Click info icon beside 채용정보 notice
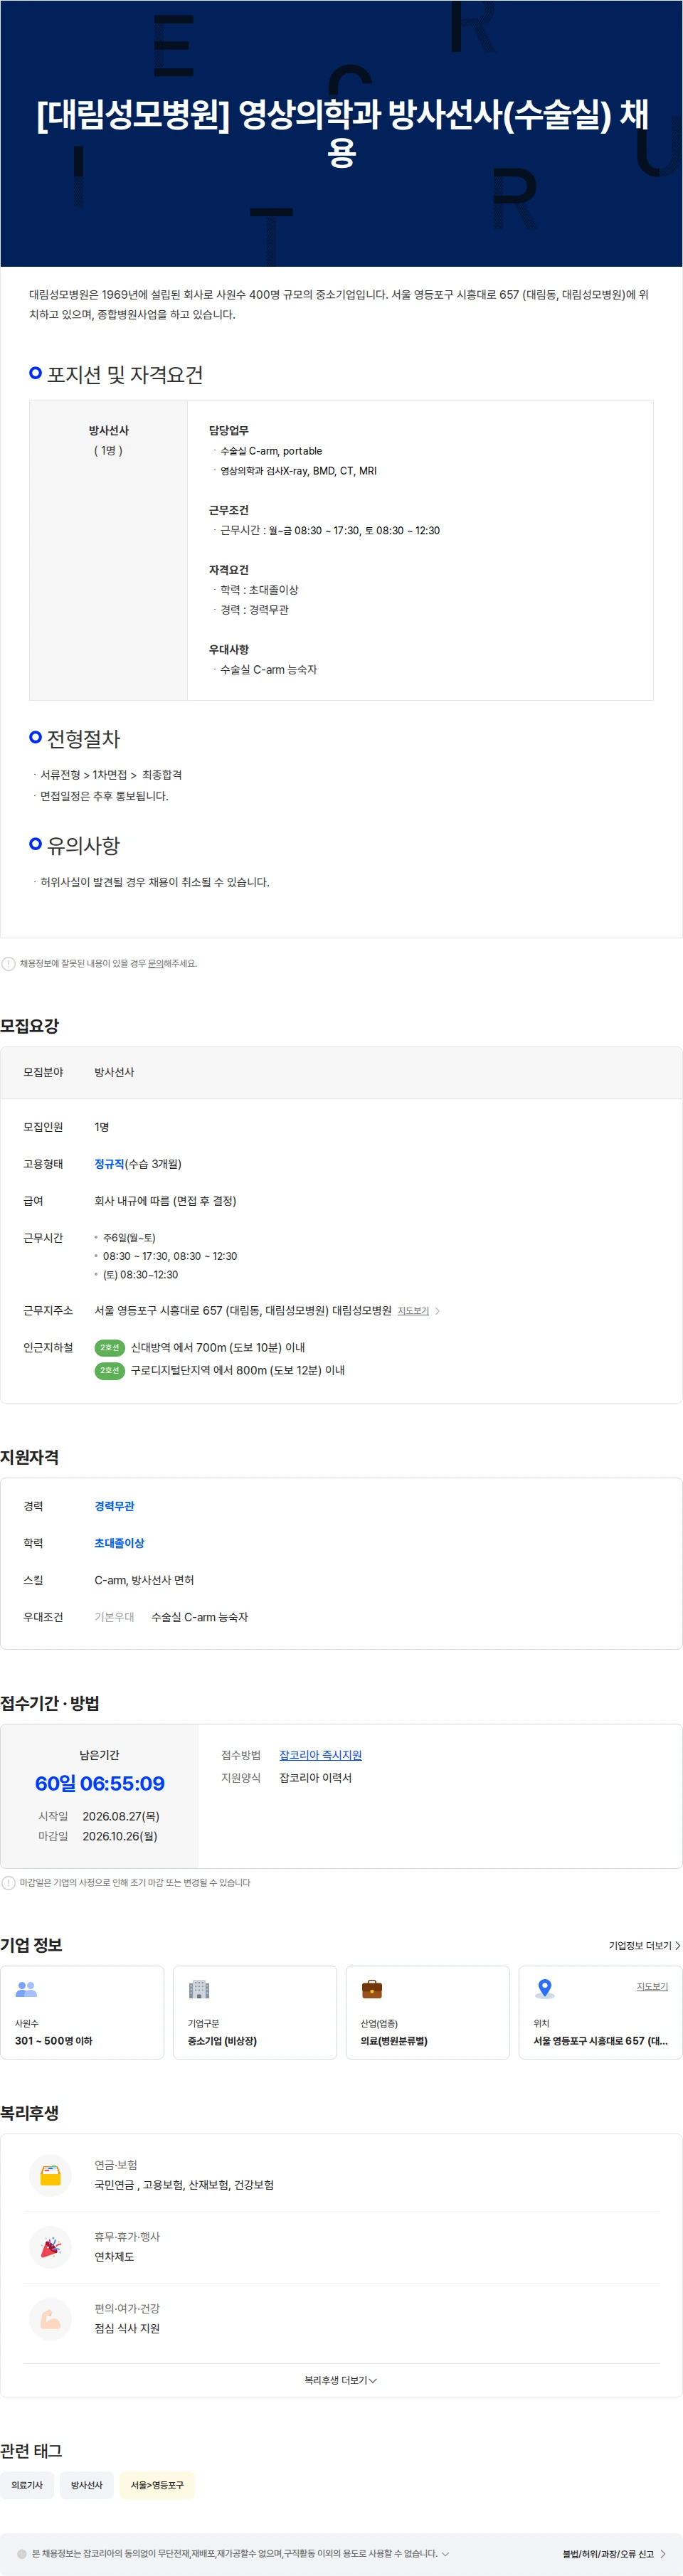The width and height of the screenshot is (683, 2576). 8,963
